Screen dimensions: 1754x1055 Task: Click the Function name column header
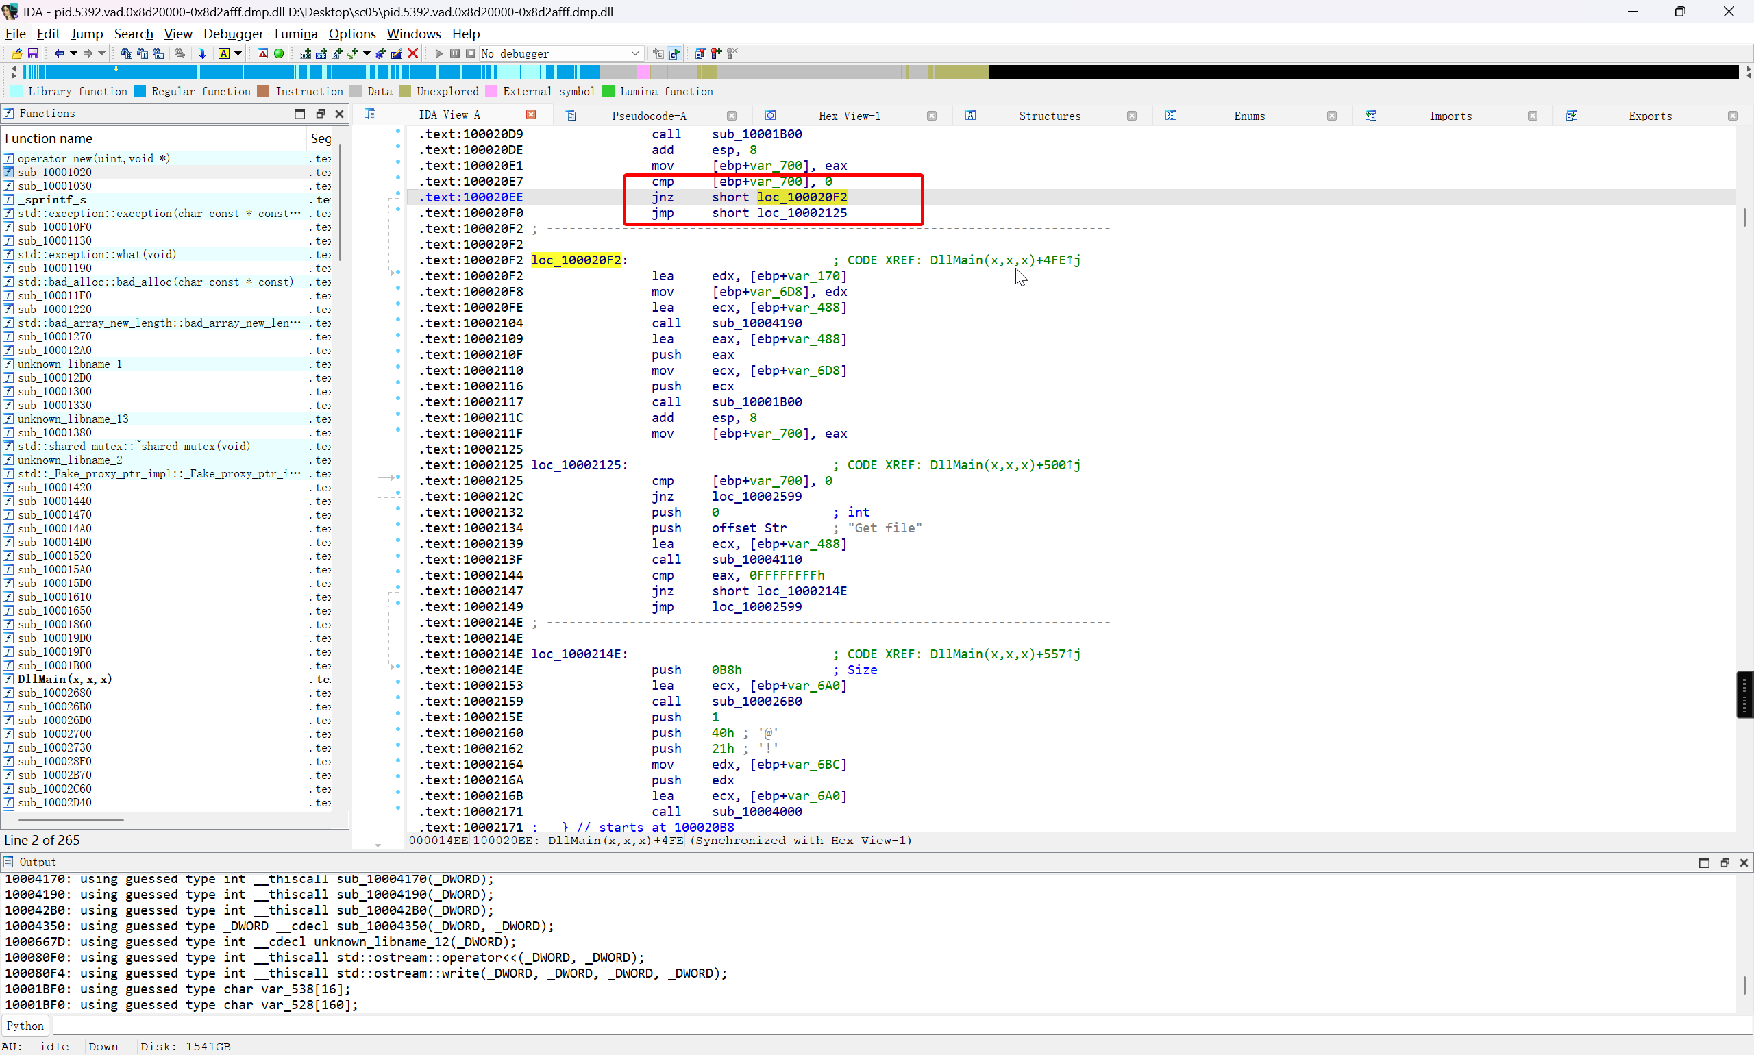pos(153,138)
